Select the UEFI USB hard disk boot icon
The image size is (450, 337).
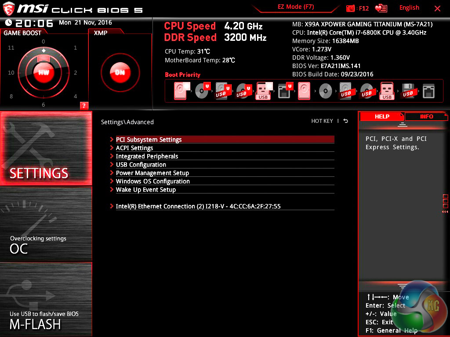point(223,91)
